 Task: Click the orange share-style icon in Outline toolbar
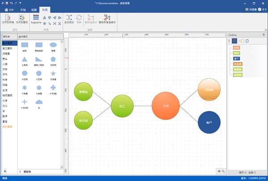click(x=240, y=41)
